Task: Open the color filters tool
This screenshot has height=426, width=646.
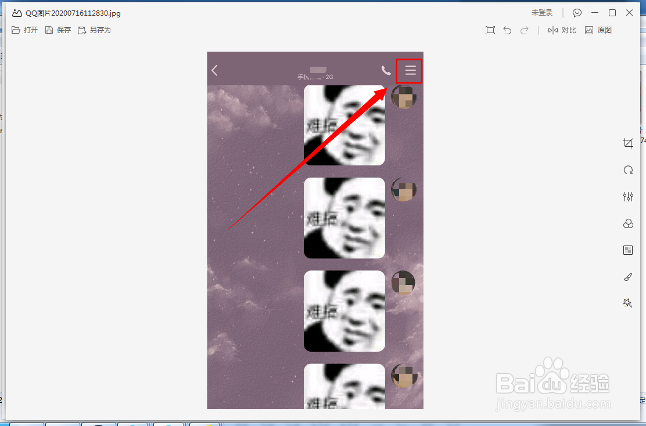Action: 628,223
